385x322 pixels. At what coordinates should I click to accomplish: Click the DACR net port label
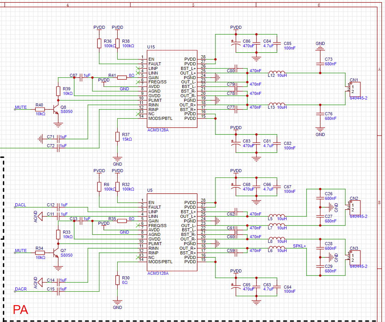pyautogui.click(x=21, y=289)
